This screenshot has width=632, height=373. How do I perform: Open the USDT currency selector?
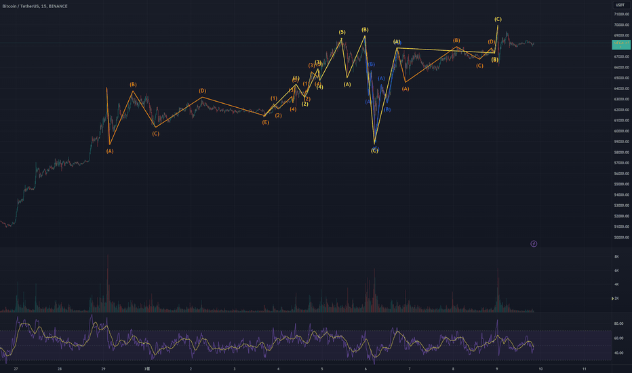[x=620, y=5]
